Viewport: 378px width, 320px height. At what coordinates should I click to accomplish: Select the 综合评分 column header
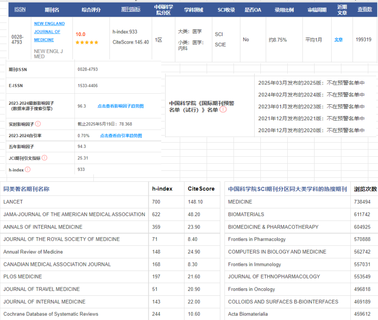(x=91, y=10)
